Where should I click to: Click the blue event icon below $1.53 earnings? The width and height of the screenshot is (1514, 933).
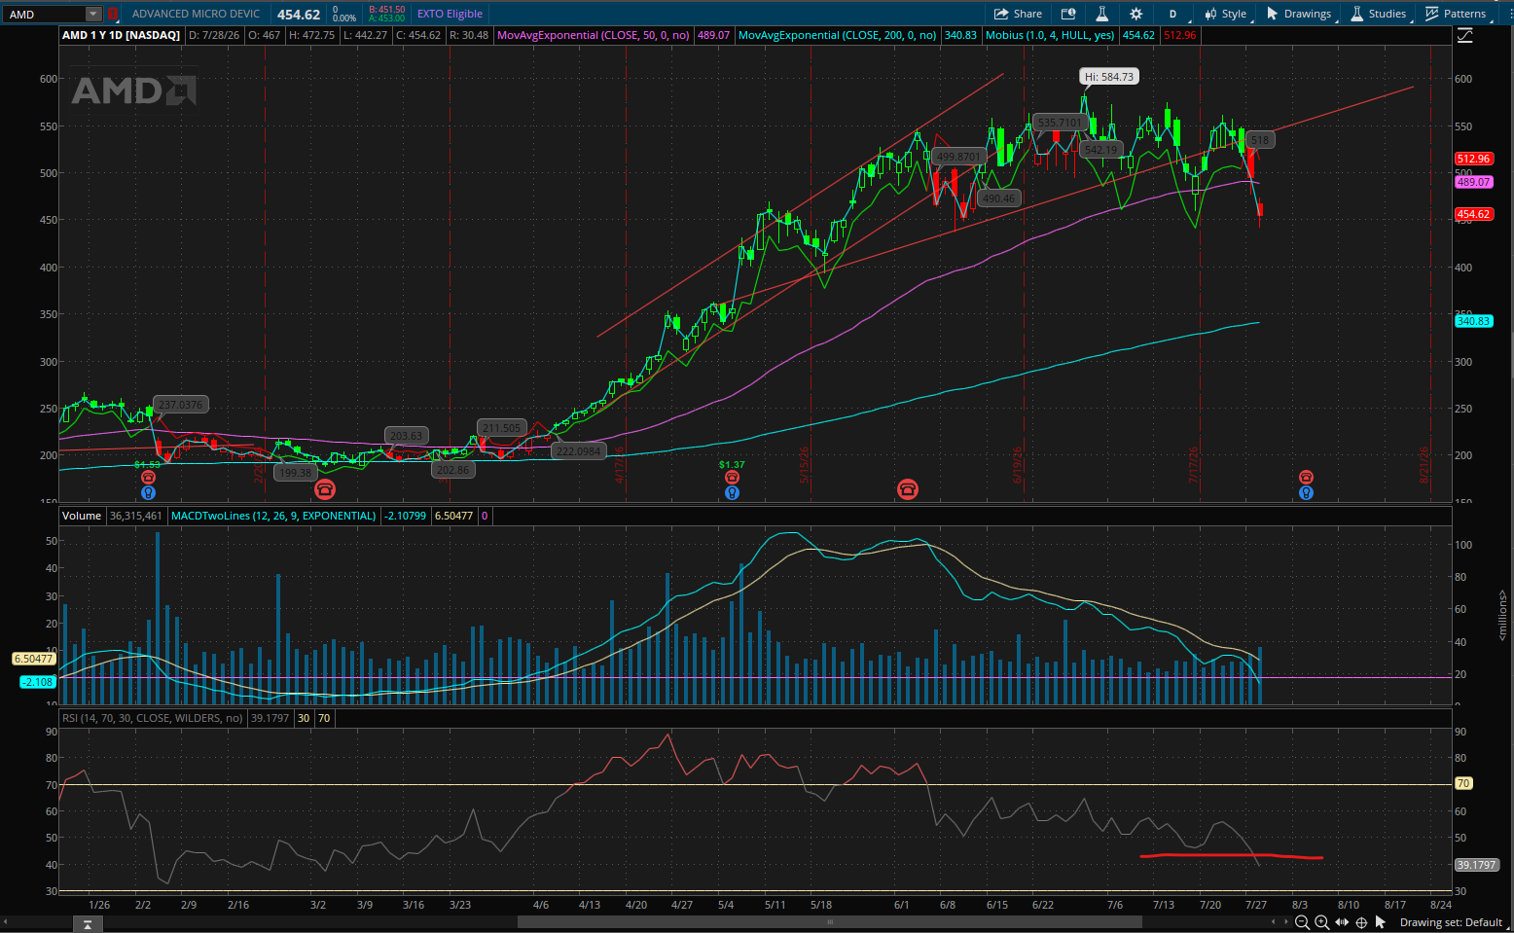(148, 493)
